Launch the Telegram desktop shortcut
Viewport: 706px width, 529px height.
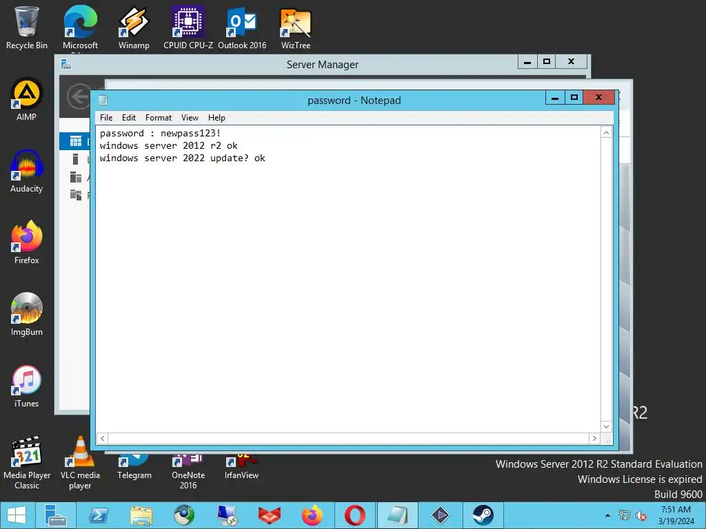(x=134, y=467)
